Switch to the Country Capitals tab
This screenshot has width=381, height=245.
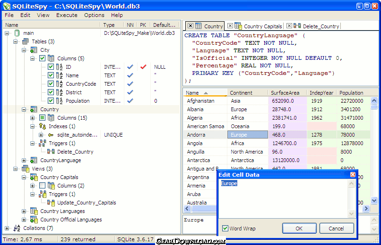[x=263, y=26]
